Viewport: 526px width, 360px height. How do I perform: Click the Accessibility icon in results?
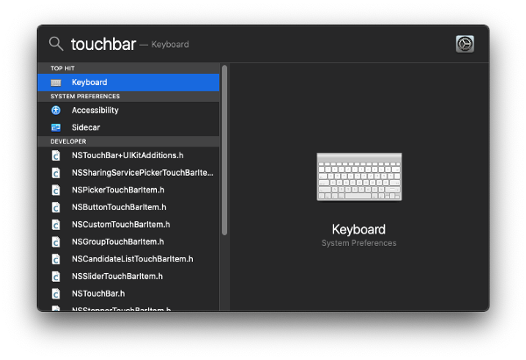(x=56, y=111)
